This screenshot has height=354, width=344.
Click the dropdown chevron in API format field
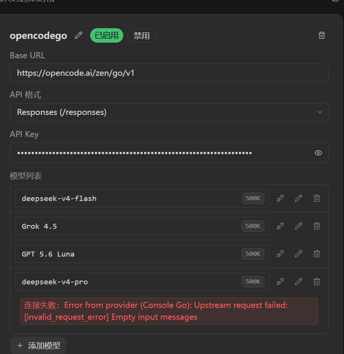coord(320,112)
